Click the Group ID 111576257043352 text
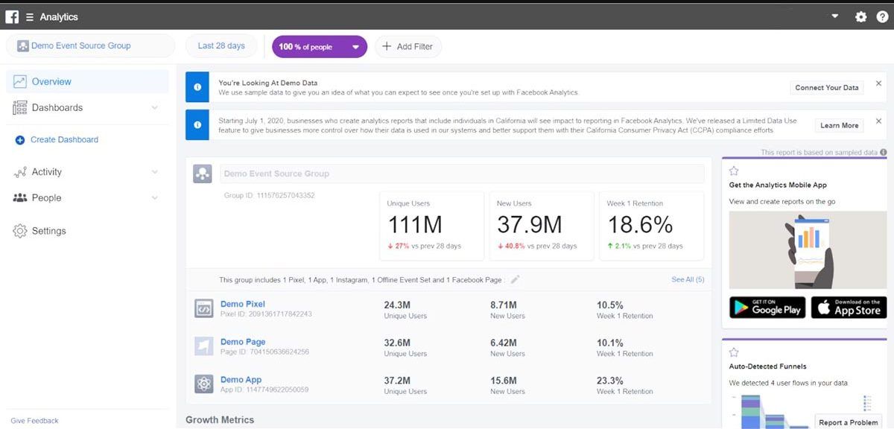This screenshot has height=429, width=894. point(269,196)
